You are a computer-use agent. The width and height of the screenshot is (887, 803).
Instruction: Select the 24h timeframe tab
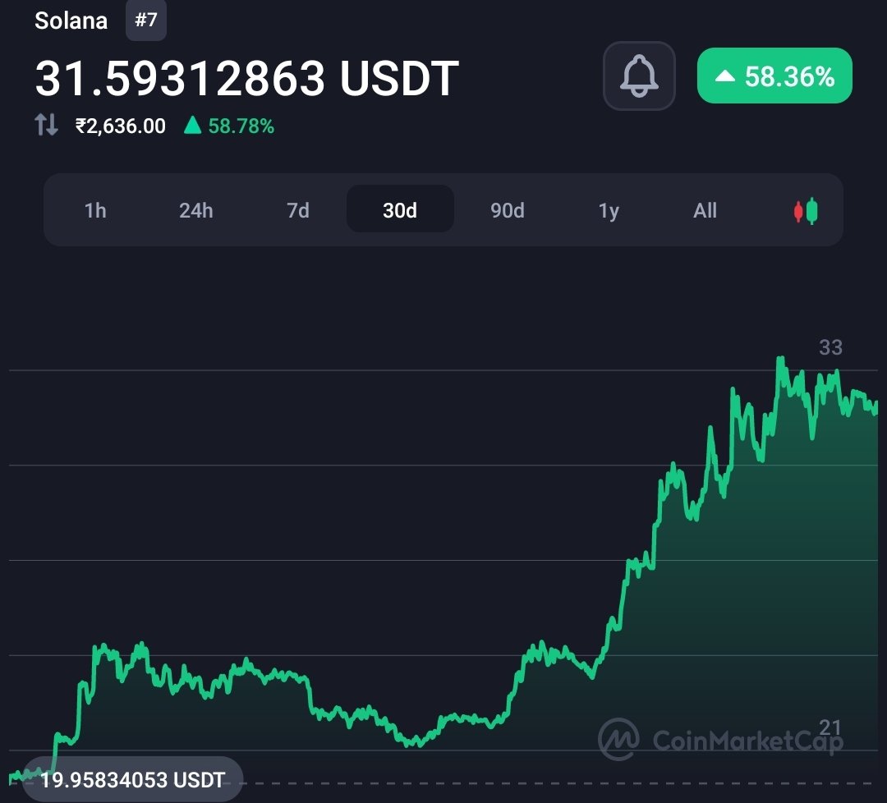[x=196, y=210]
